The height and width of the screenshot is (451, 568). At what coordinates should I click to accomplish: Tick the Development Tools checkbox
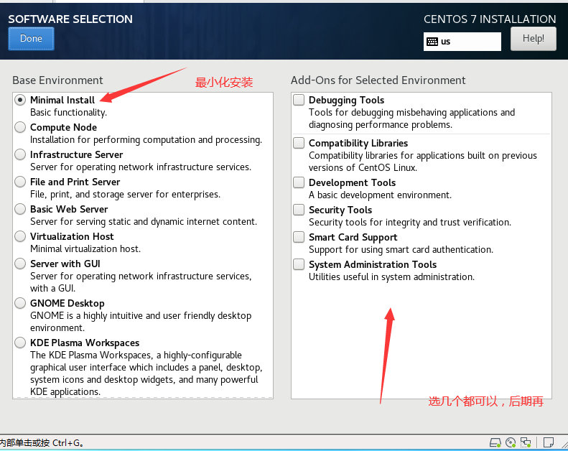tap(299, 182)
